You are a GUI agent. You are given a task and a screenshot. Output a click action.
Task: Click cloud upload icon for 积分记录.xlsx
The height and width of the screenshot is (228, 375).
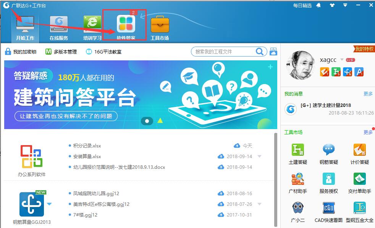(x=237, y=146)
